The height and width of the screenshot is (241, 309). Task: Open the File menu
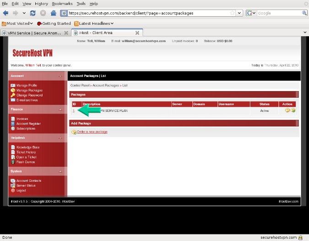(5, 4)
